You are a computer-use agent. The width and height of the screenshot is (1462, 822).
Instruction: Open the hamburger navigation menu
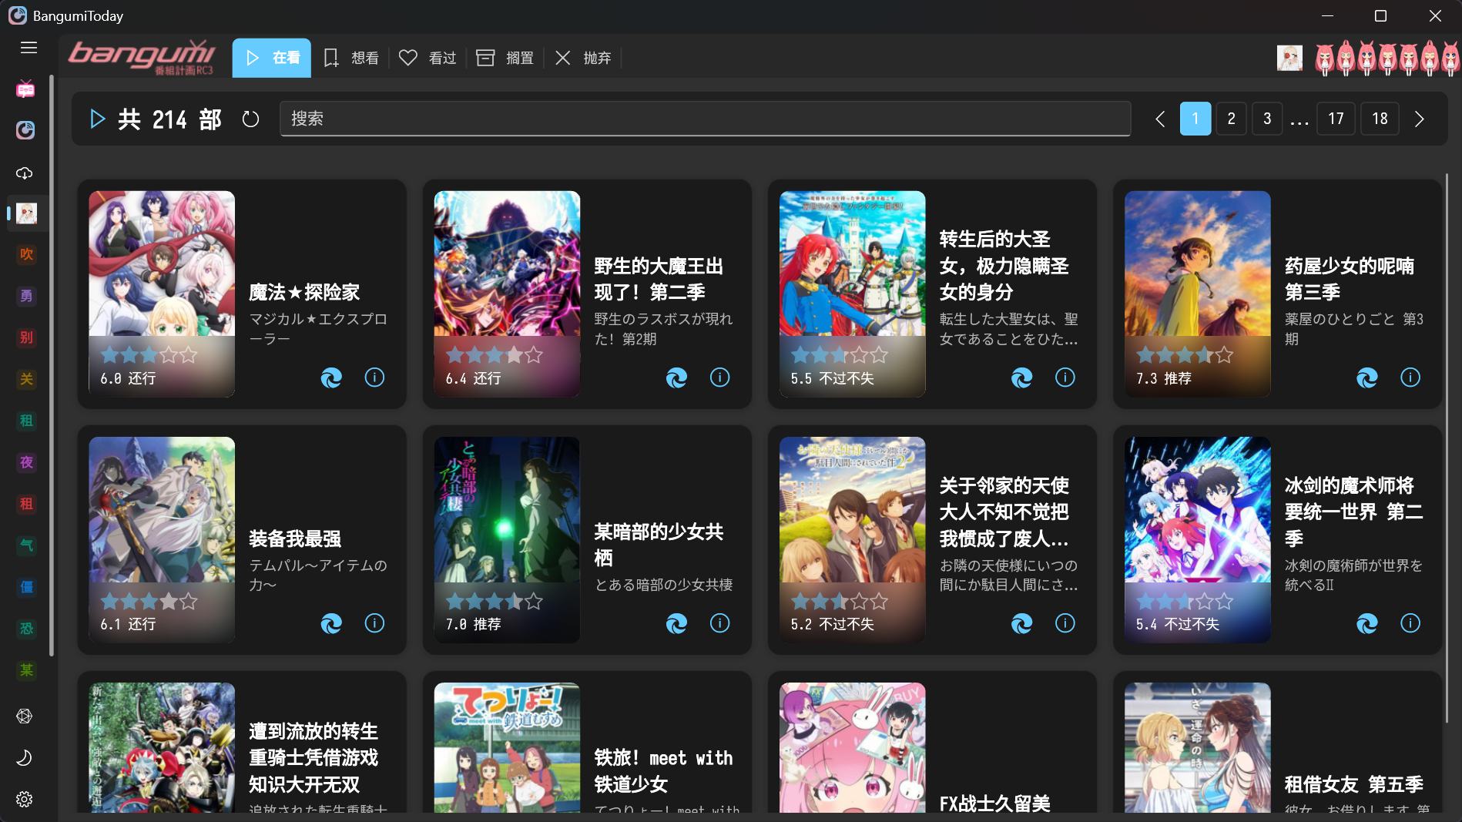[29, 48]
